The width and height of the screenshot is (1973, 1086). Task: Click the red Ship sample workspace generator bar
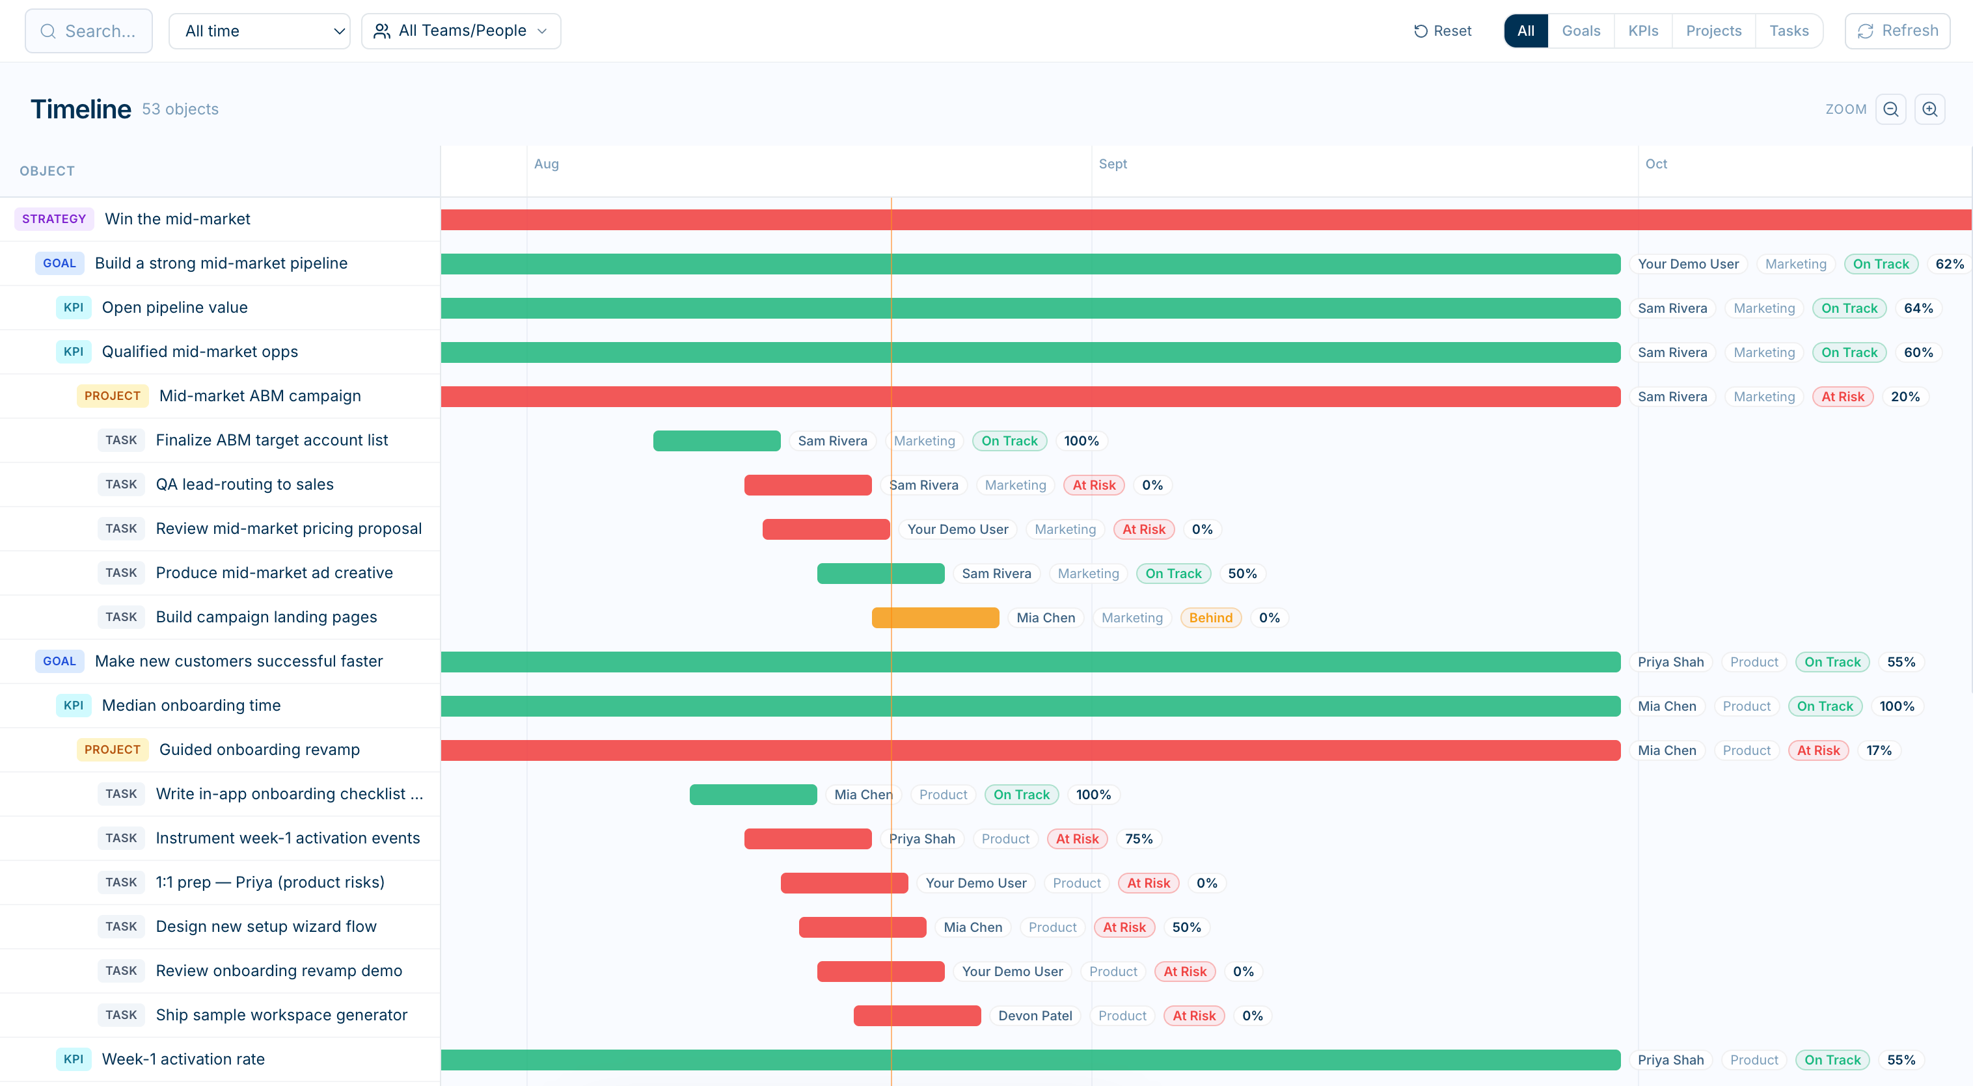[917, 1016]
